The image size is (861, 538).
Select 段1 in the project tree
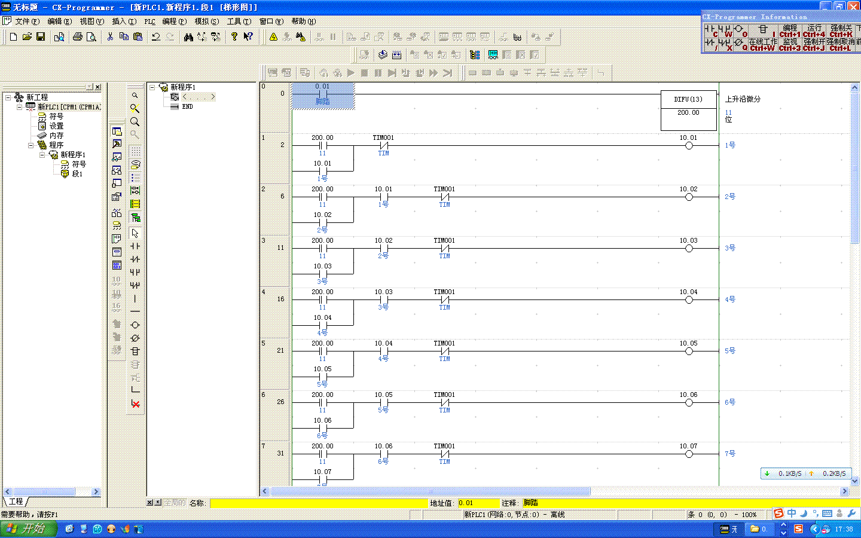point(77,173)
